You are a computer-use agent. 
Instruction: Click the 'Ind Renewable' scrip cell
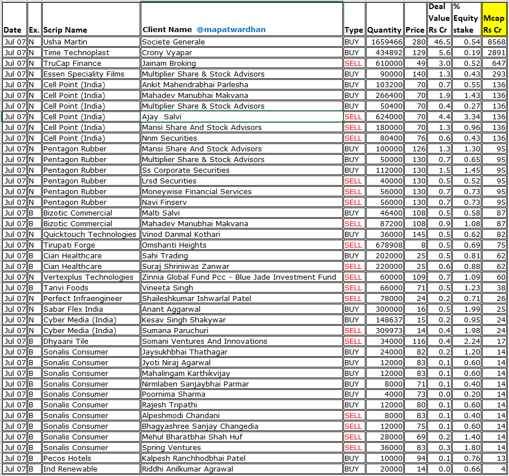pyautogui.click(x=91, y=469)
